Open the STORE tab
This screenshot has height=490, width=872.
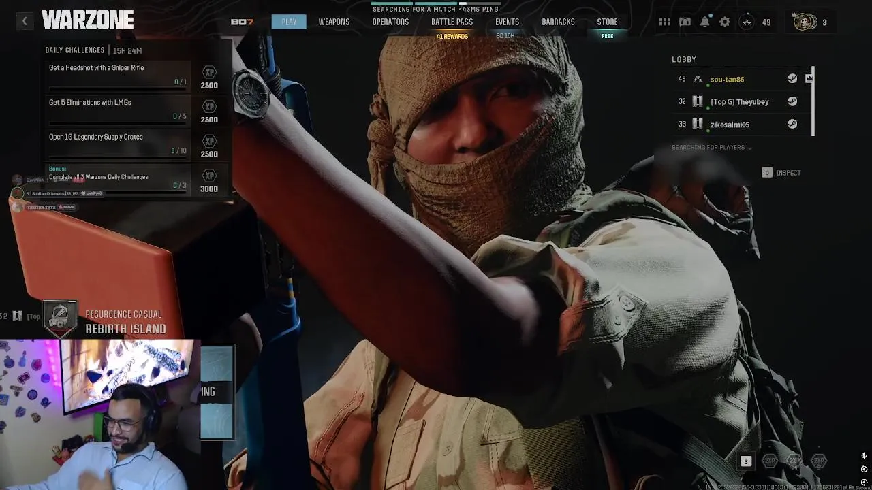coord(607,22)
